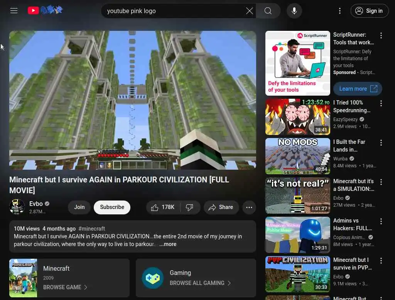Viewport: 395px width, 300px height.
Task: Clear the search text with X
Action: pos(250,11)
